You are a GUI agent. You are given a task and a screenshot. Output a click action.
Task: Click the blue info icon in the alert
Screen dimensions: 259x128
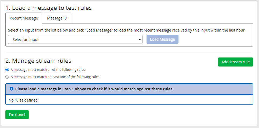tap(12, 89)
